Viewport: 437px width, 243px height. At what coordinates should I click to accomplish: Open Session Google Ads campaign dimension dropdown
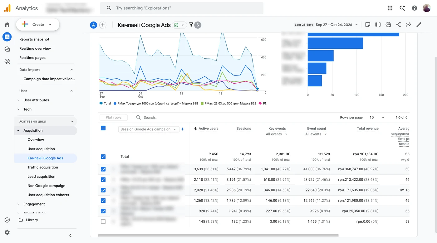click(x=149, y=129)
